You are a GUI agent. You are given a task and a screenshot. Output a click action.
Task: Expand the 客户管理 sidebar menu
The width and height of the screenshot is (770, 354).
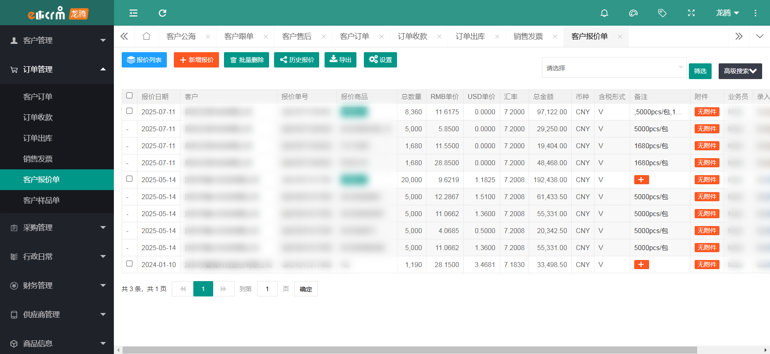(x=57, y=41)
